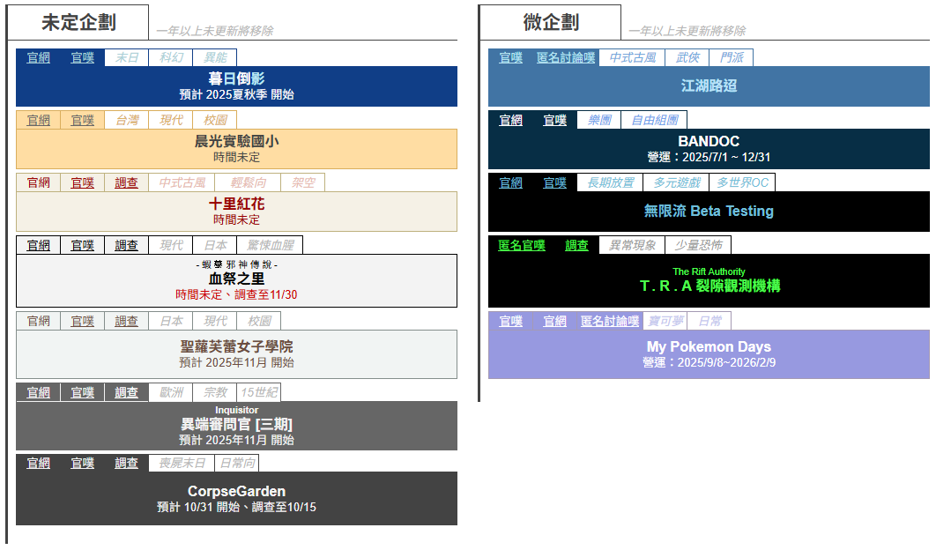Click the 自由組團 tag
936x550 pixels.
click(653, 120)
